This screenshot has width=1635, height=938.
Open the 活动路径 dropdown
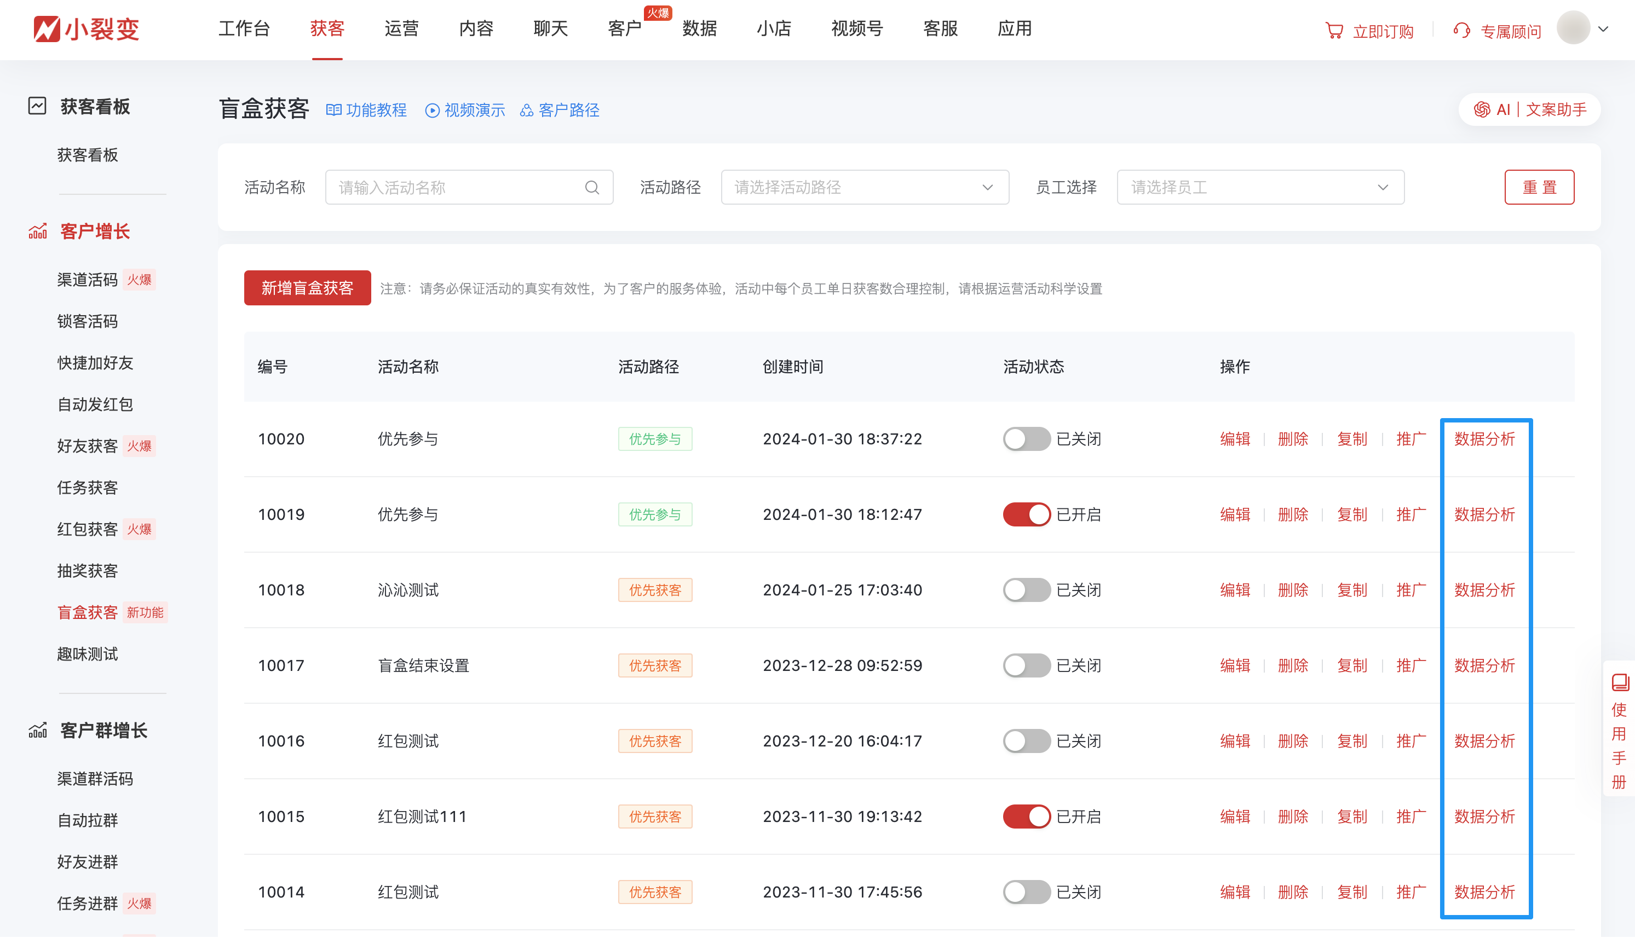pyautogui.click(x=864, y=187)
